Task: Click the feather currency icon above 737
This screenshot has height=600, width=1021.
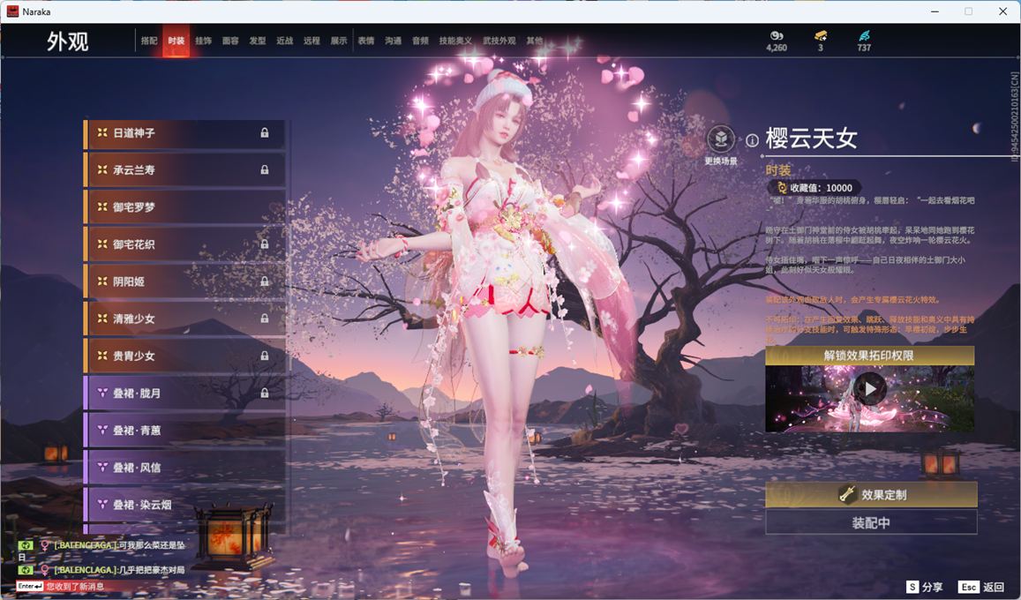Action: pyautogui.click(x=864, y=36)
